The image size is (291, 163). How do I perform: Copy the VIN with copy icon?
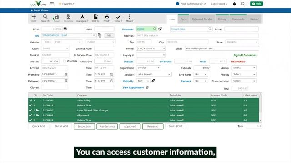point(100,35)
